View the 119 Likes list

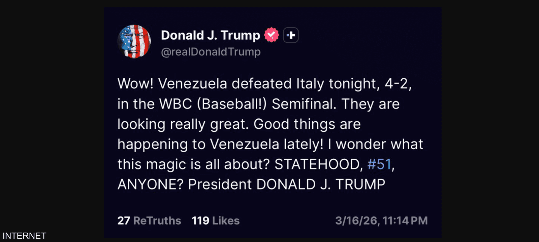point(216,221)
